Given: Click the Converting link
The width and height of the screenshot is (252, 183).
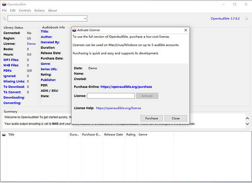Looking at the screenshot, I should (x=12, y=103).
